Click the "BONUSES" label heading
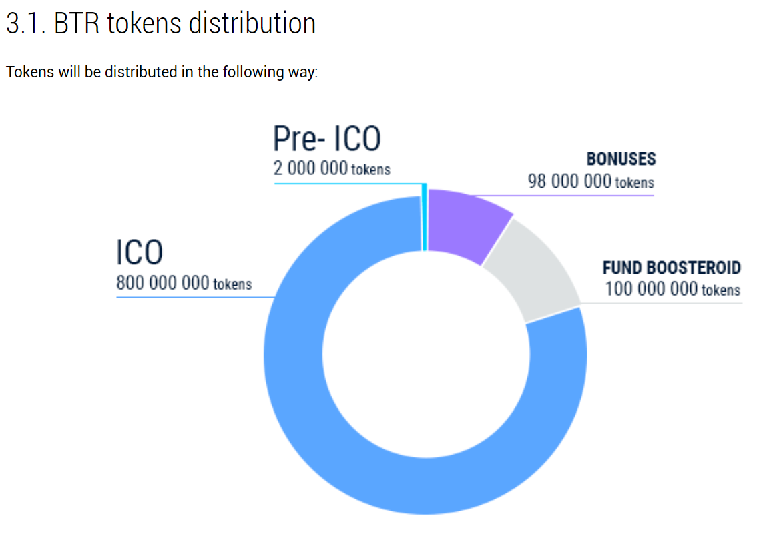Screen dimensions: 765x546 (x=621, y=159)
